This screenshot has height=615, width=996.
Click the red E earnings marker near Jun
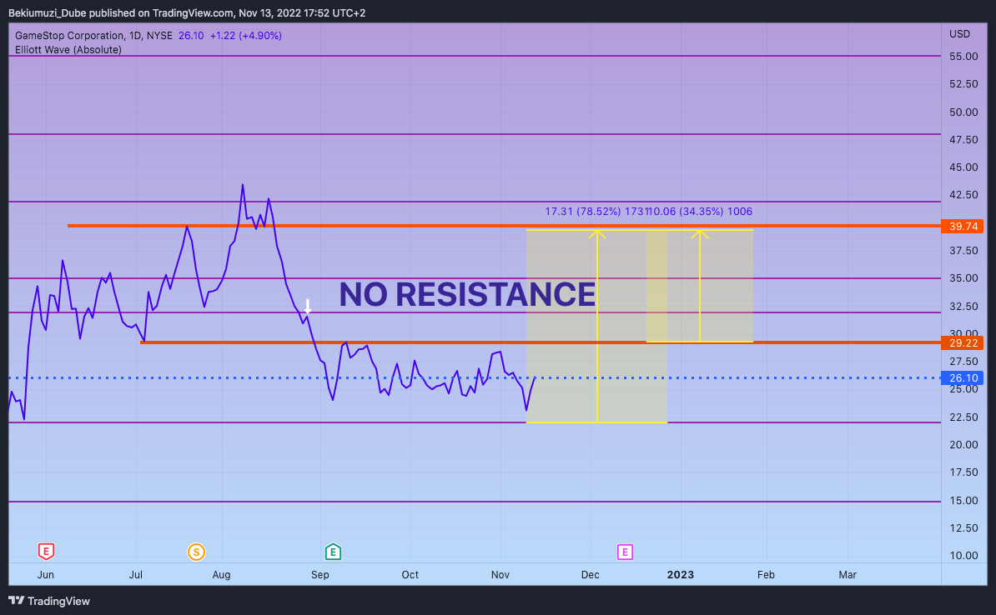point(46,552)
